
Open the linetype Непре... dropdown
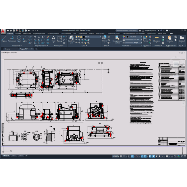(134, 43)
